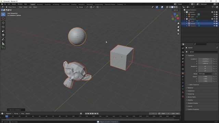Viewport: 219px width, 123px height.
Task: Exclude Collection 2 from view layer
Action: pos(212,19)
